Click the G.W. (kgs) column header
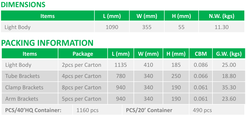 (x=229, y=54)
